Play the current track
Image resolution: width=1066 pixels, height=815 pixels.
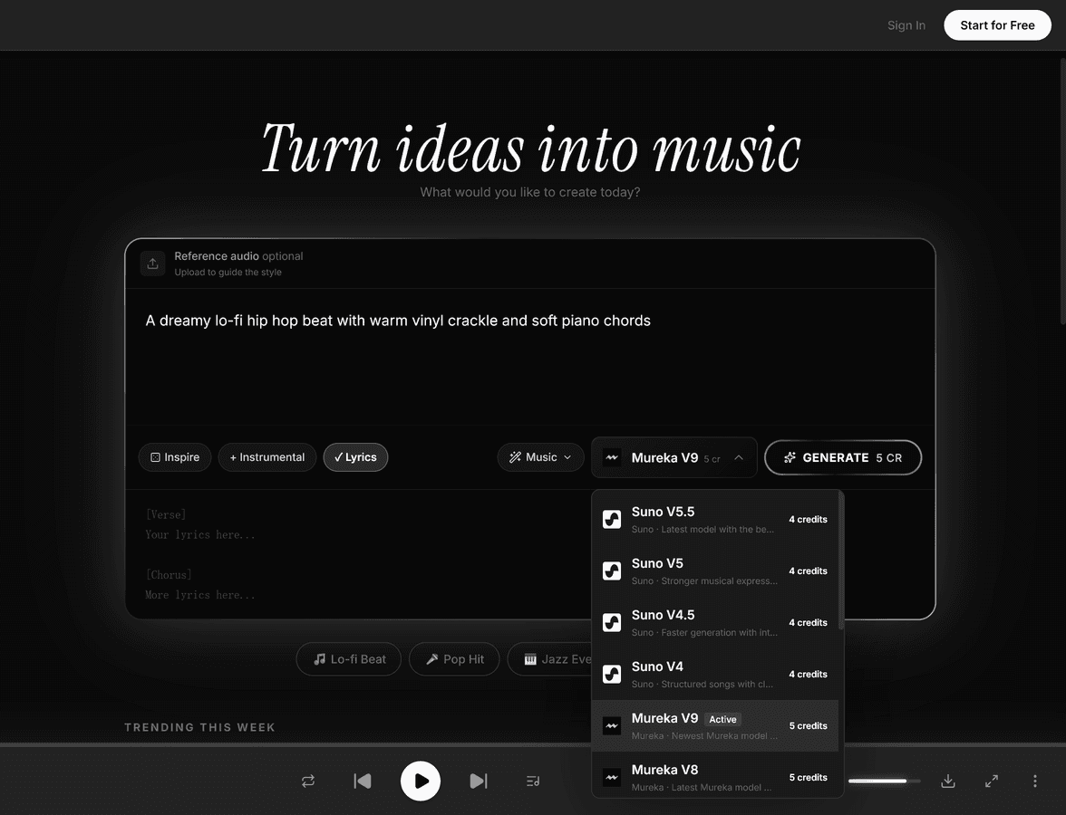point(421,781)
